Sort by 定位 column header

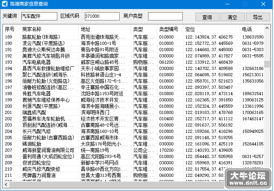pyautogui.click(x=212, y=29)
